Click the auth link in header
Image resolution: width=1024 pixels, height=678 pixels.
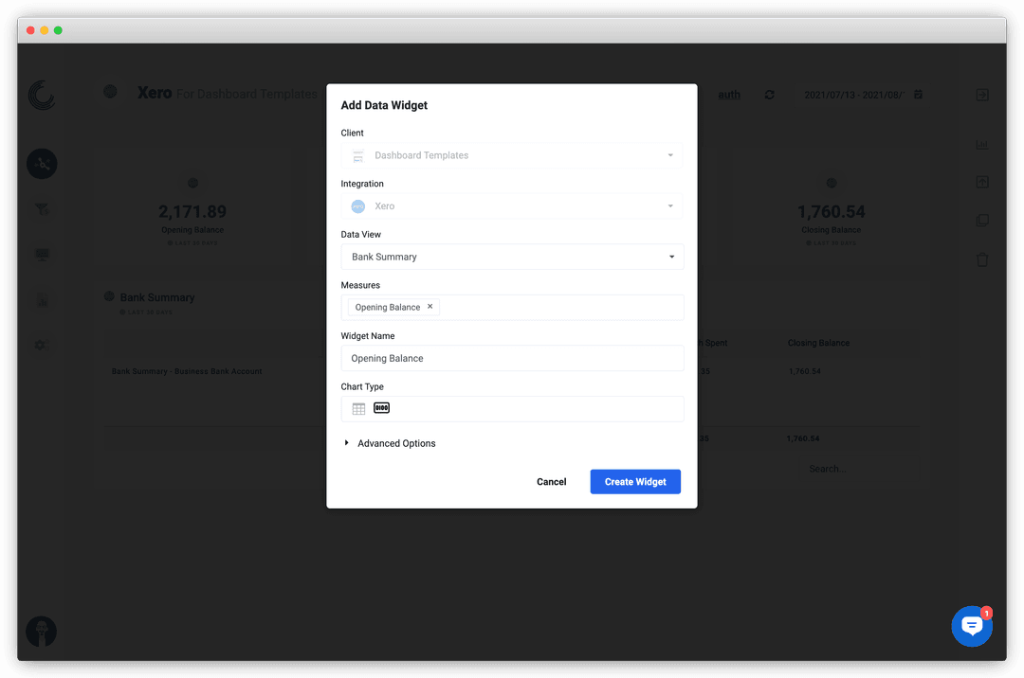pyautogui.click(x=729, y=95)
